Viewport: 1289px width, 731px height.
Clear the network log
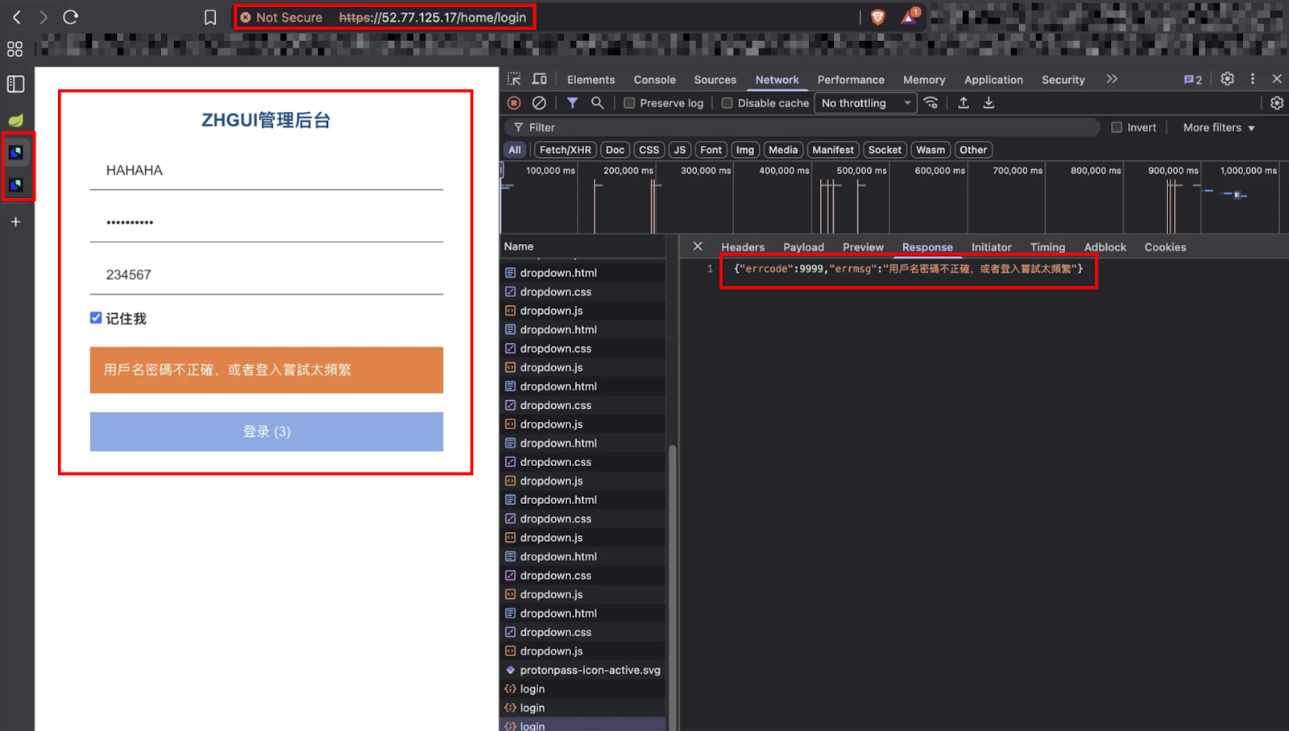tap(539, 103)
